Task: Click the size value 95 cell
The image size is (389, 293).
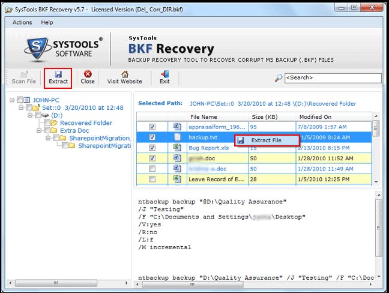Action: (272, 127)
